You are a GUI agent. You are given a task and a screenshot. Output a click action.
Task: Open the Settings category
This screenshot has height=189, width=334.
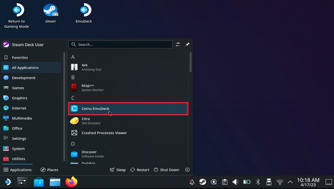coord(31,138)
